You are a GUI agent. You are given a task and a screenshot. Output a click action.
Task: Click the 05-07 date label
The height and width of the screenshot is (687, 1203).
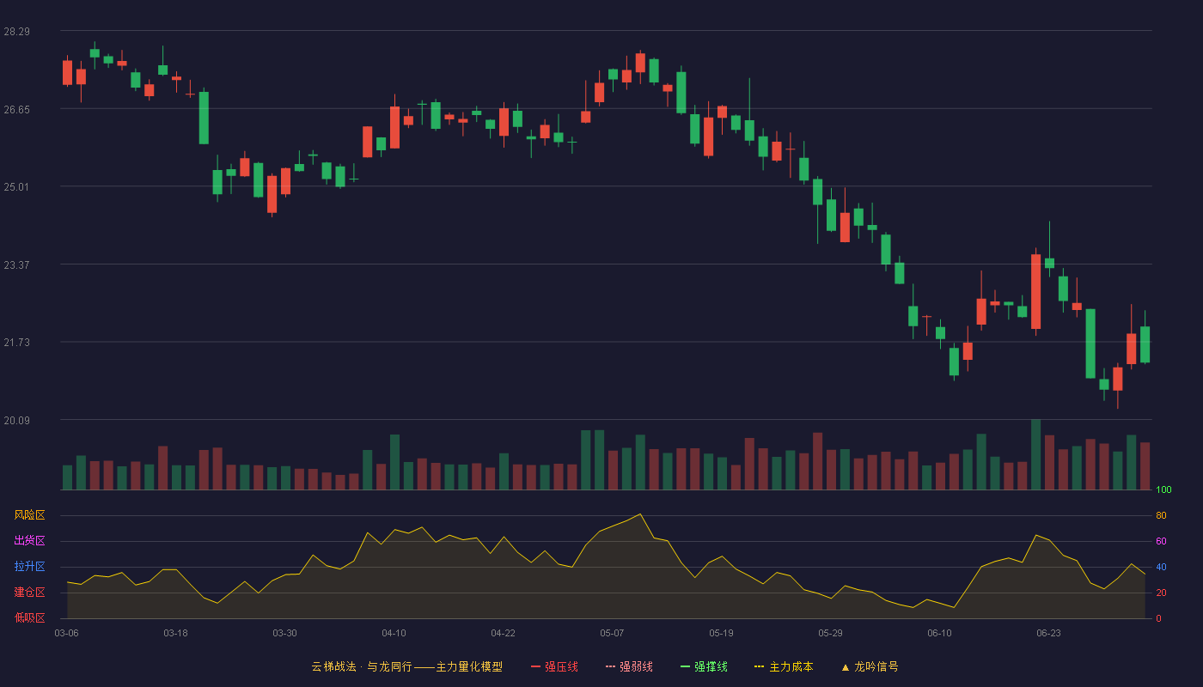(613, 633)
